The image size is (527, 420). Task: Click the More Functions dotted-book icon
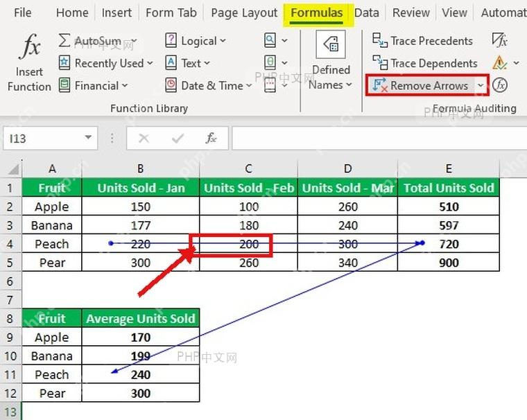(270, 85)
